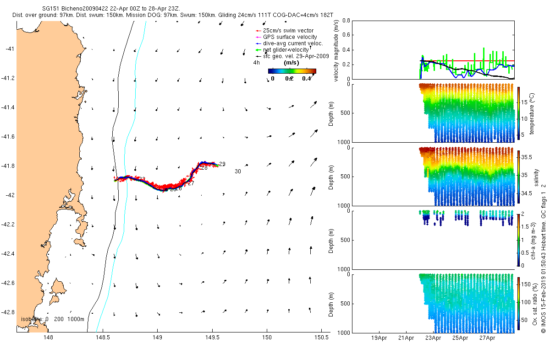This screenshot has width=550, height=343.
Task: Click the '-42.4' latitude tick label
Action: pyautogui.click(x=7, y=254)
